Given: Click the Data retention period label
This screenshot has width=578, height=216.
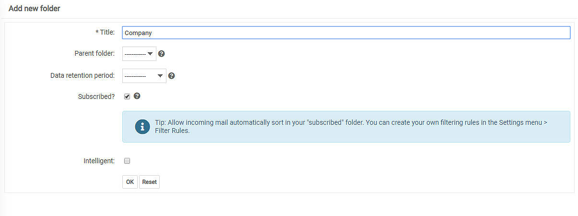Looking at the screenshot, I should pyautogui.click(x=83, y=76).
